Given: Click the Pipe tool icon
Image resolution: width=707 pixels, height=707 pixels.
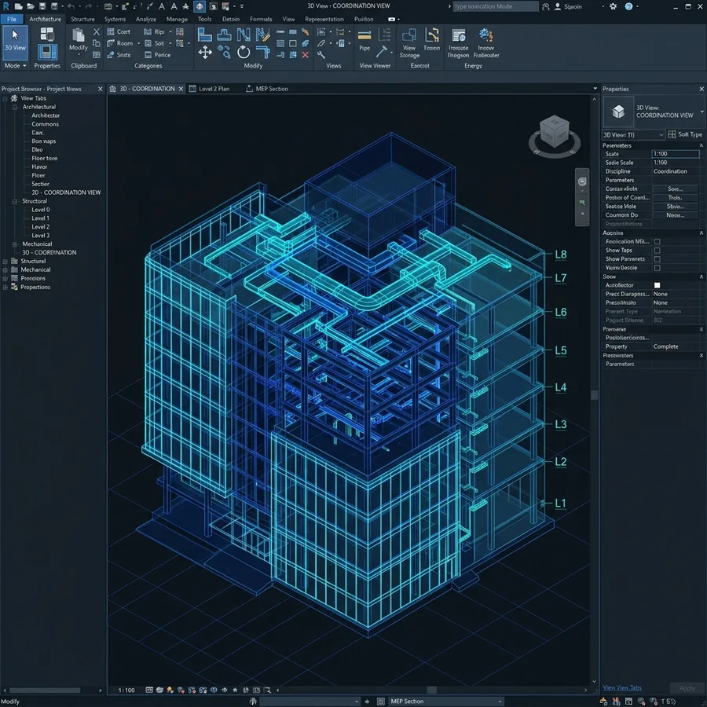Looking at the screenshot, I should (x=364, y=35).
